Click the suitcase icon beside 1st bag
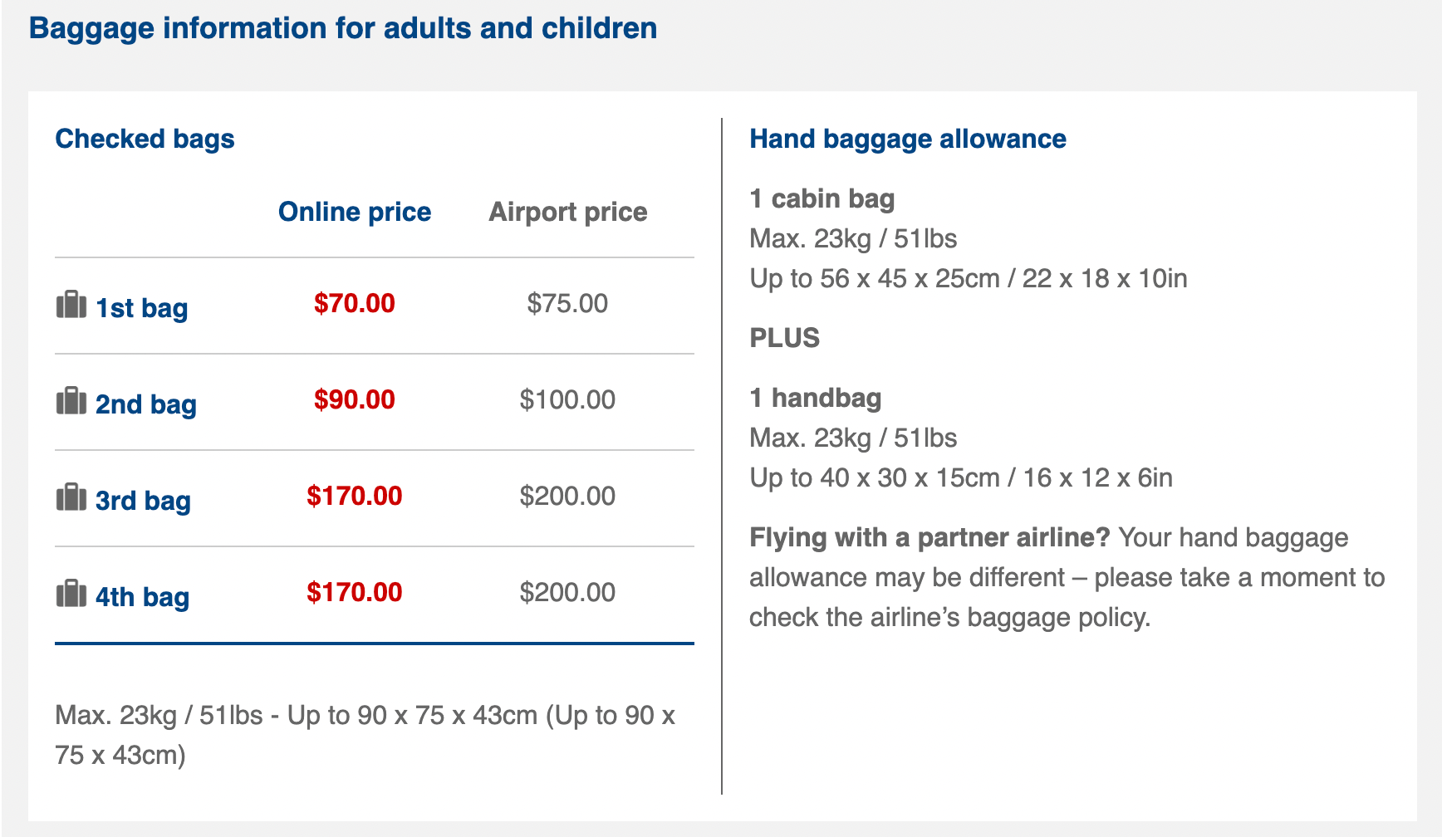This screenshot has width=1442, height=837. click(71, 305)
